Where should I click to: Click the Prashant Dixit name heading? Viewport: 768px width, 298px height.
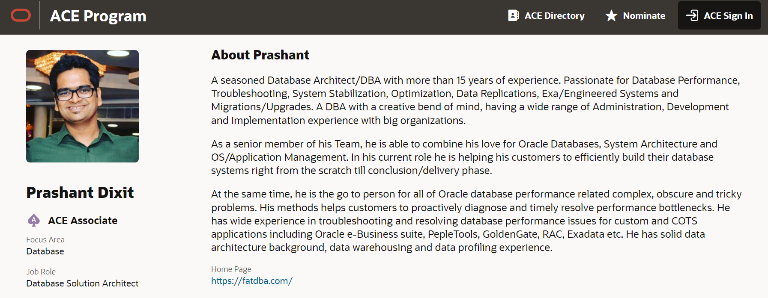[x=80, y=193]
